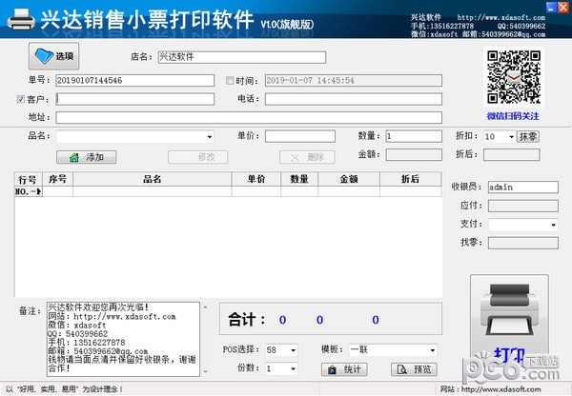The height and width of the screenshot is (396, 572).
Task: Select the NO.-1 table row
Action: pyautogui.click(x=228, y=191)
